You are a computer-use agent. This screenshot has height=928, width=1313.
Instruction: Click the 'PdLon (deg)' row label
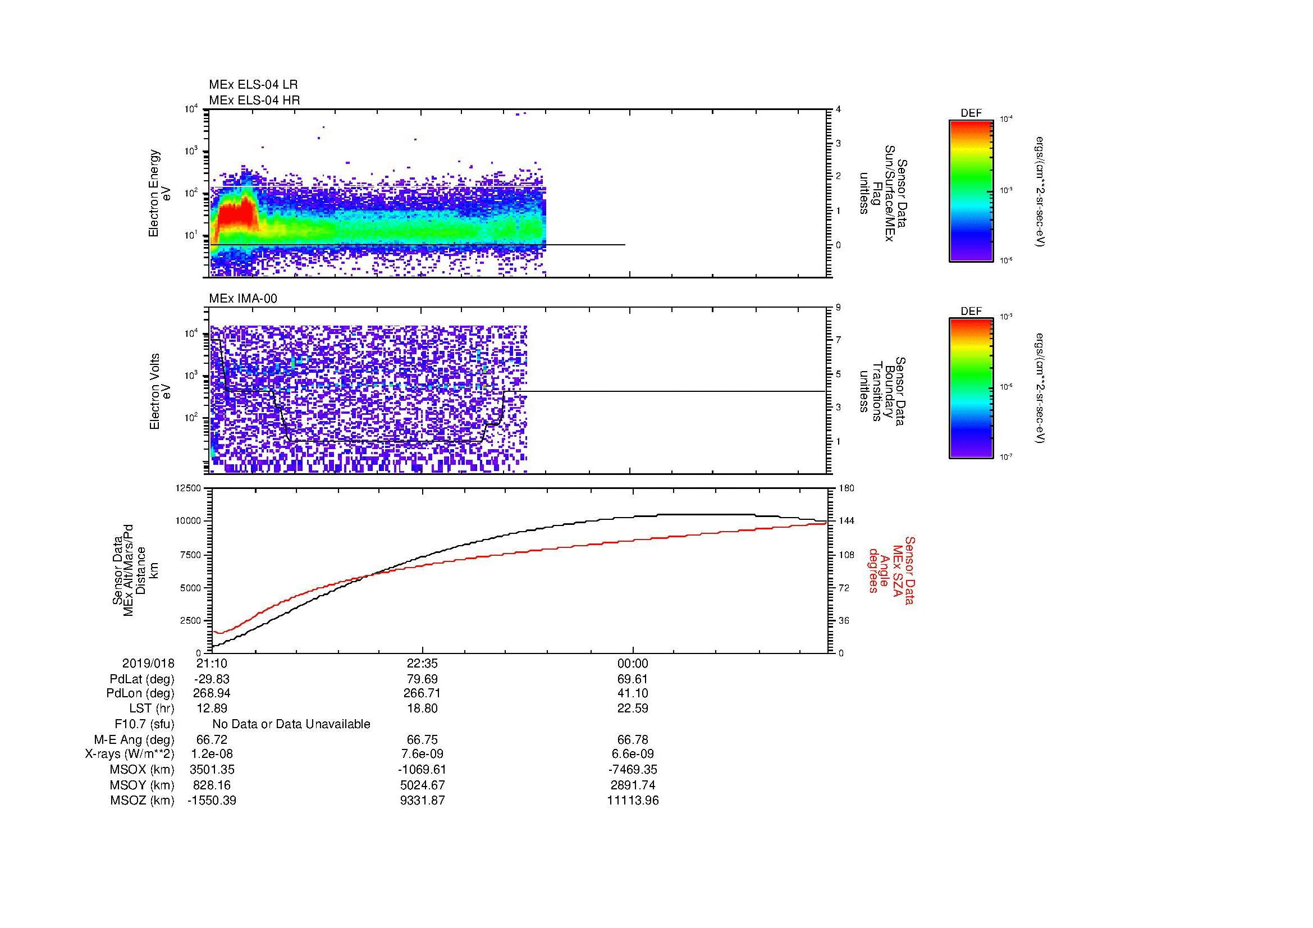click(140, 693)
